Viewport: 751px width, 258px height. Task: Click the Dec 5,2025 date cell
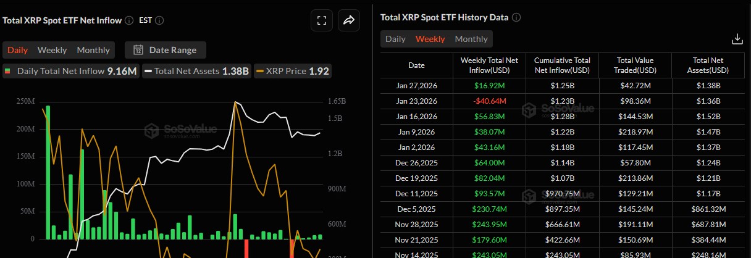pos(417,209)
